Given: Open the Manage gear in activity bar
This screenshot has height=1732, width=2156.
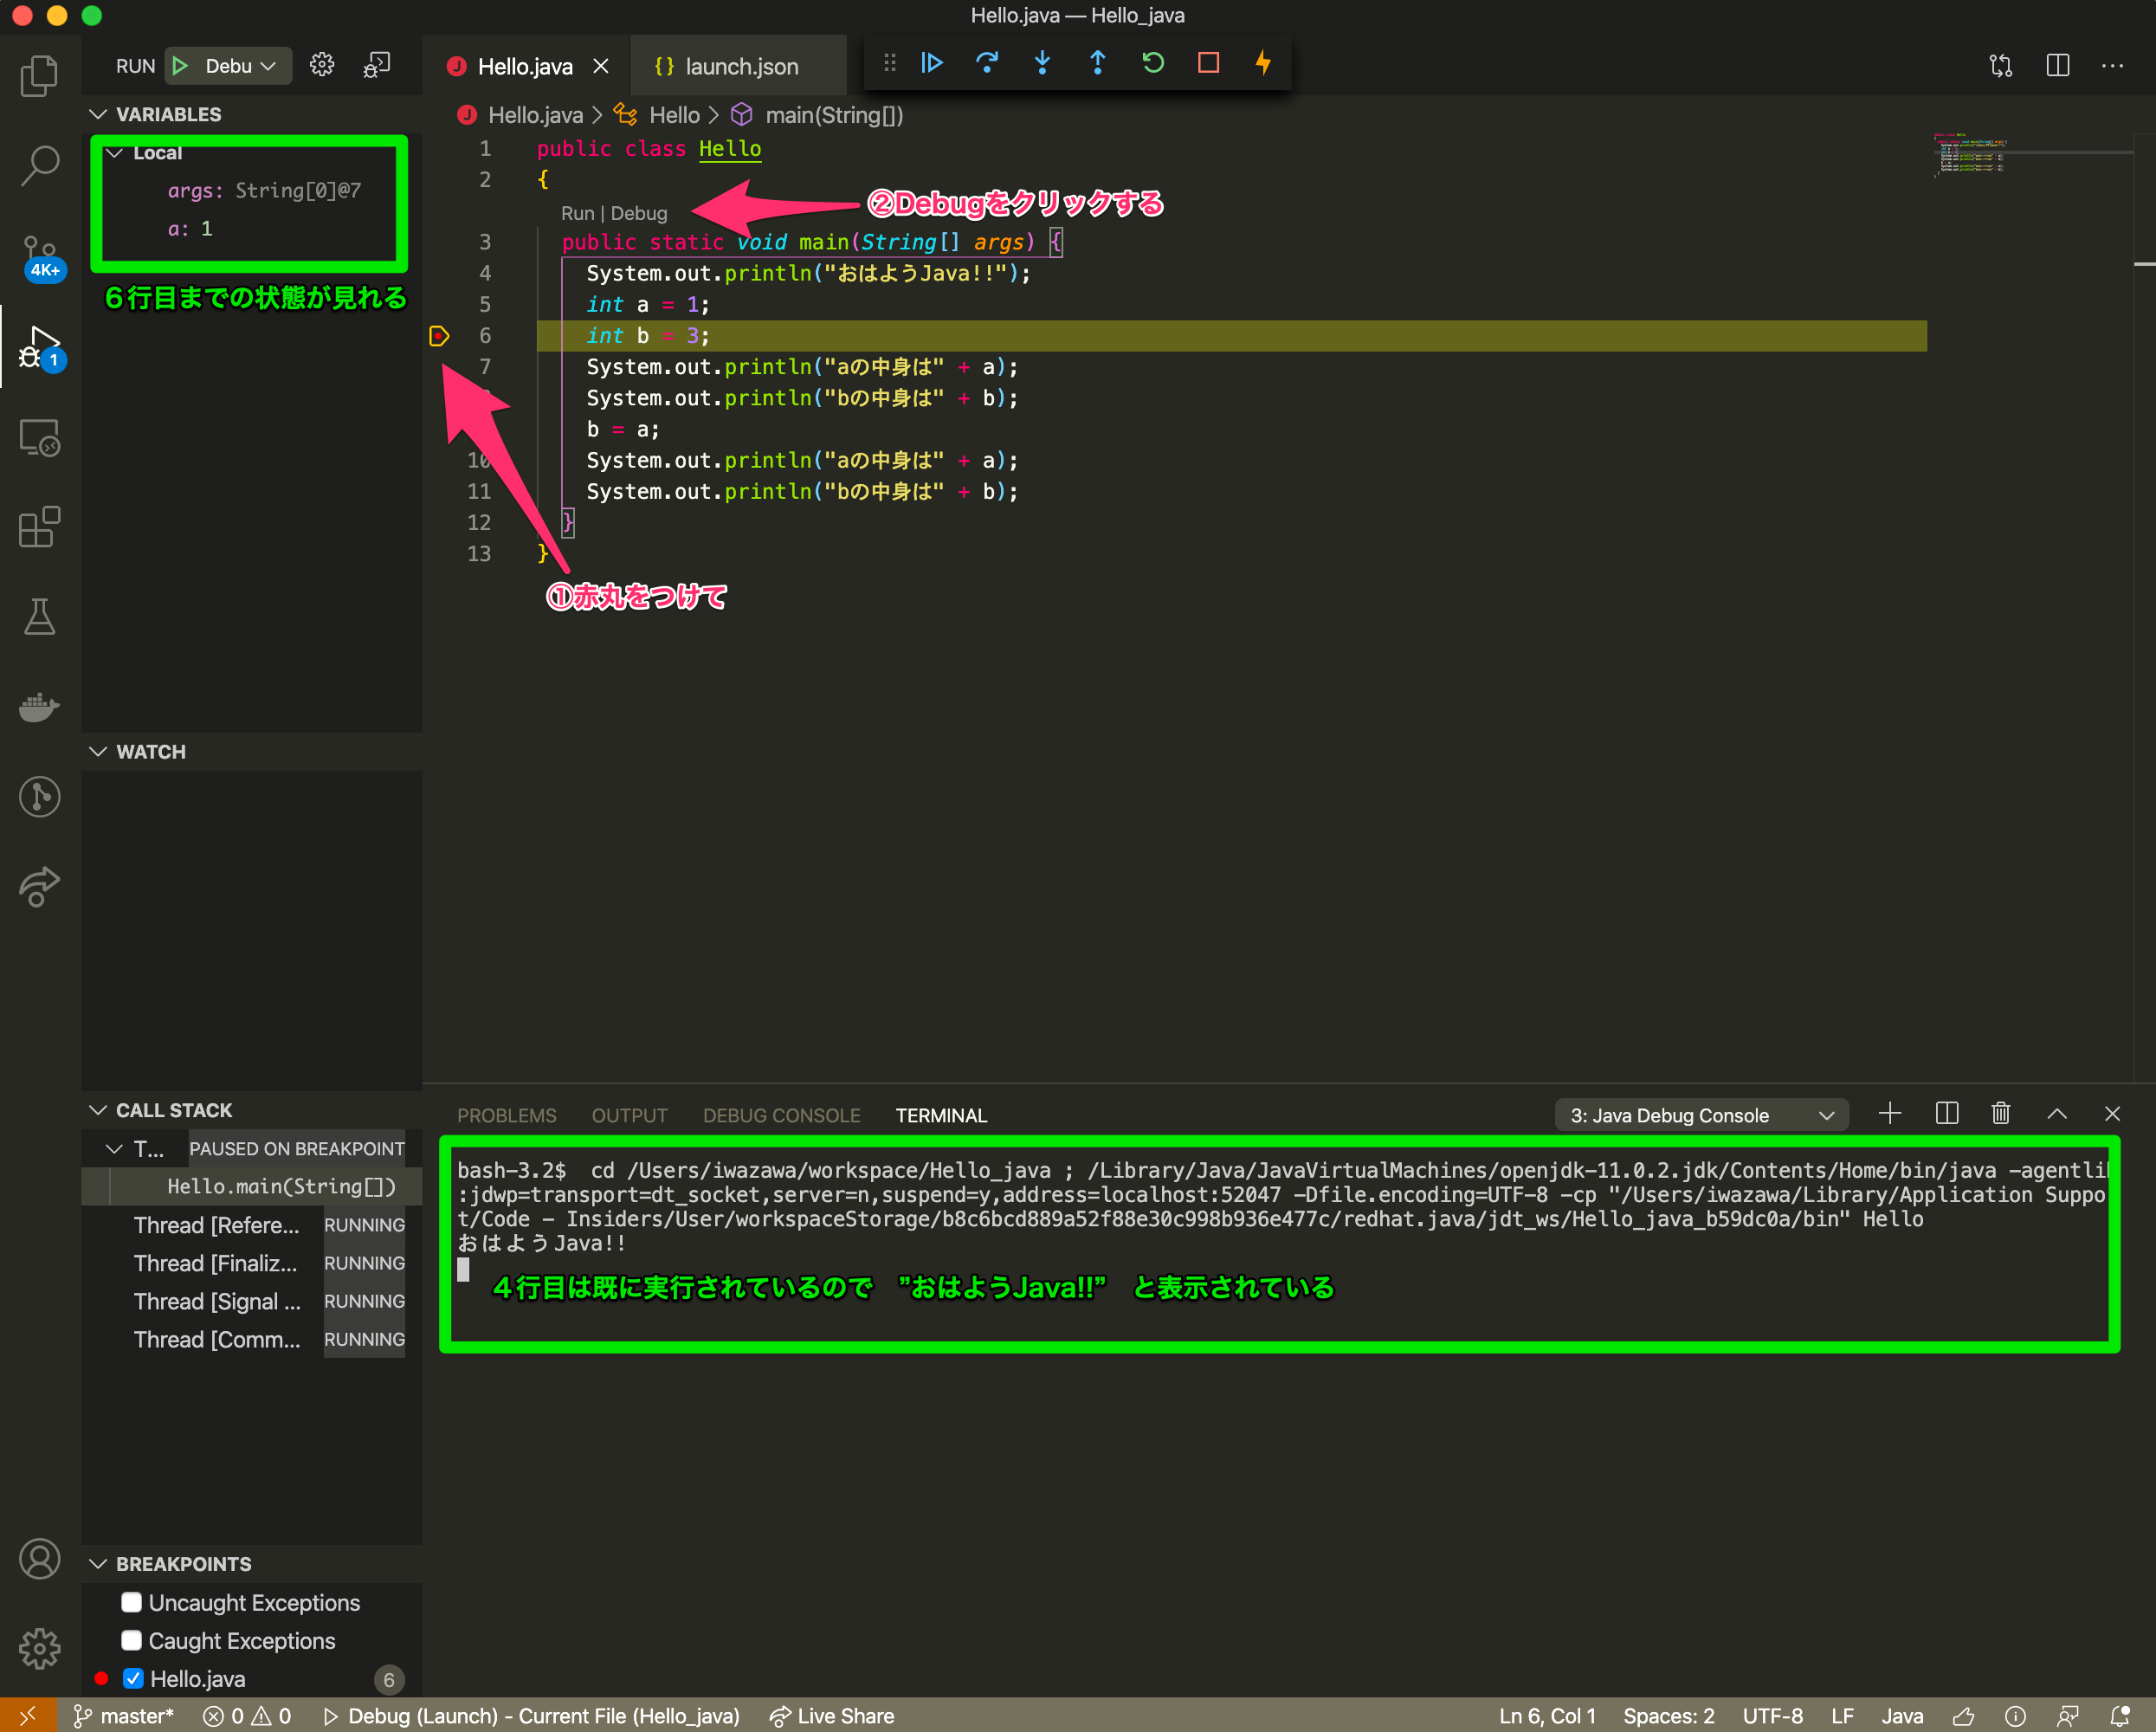Looking at the screenshot, I should 39,1648.
